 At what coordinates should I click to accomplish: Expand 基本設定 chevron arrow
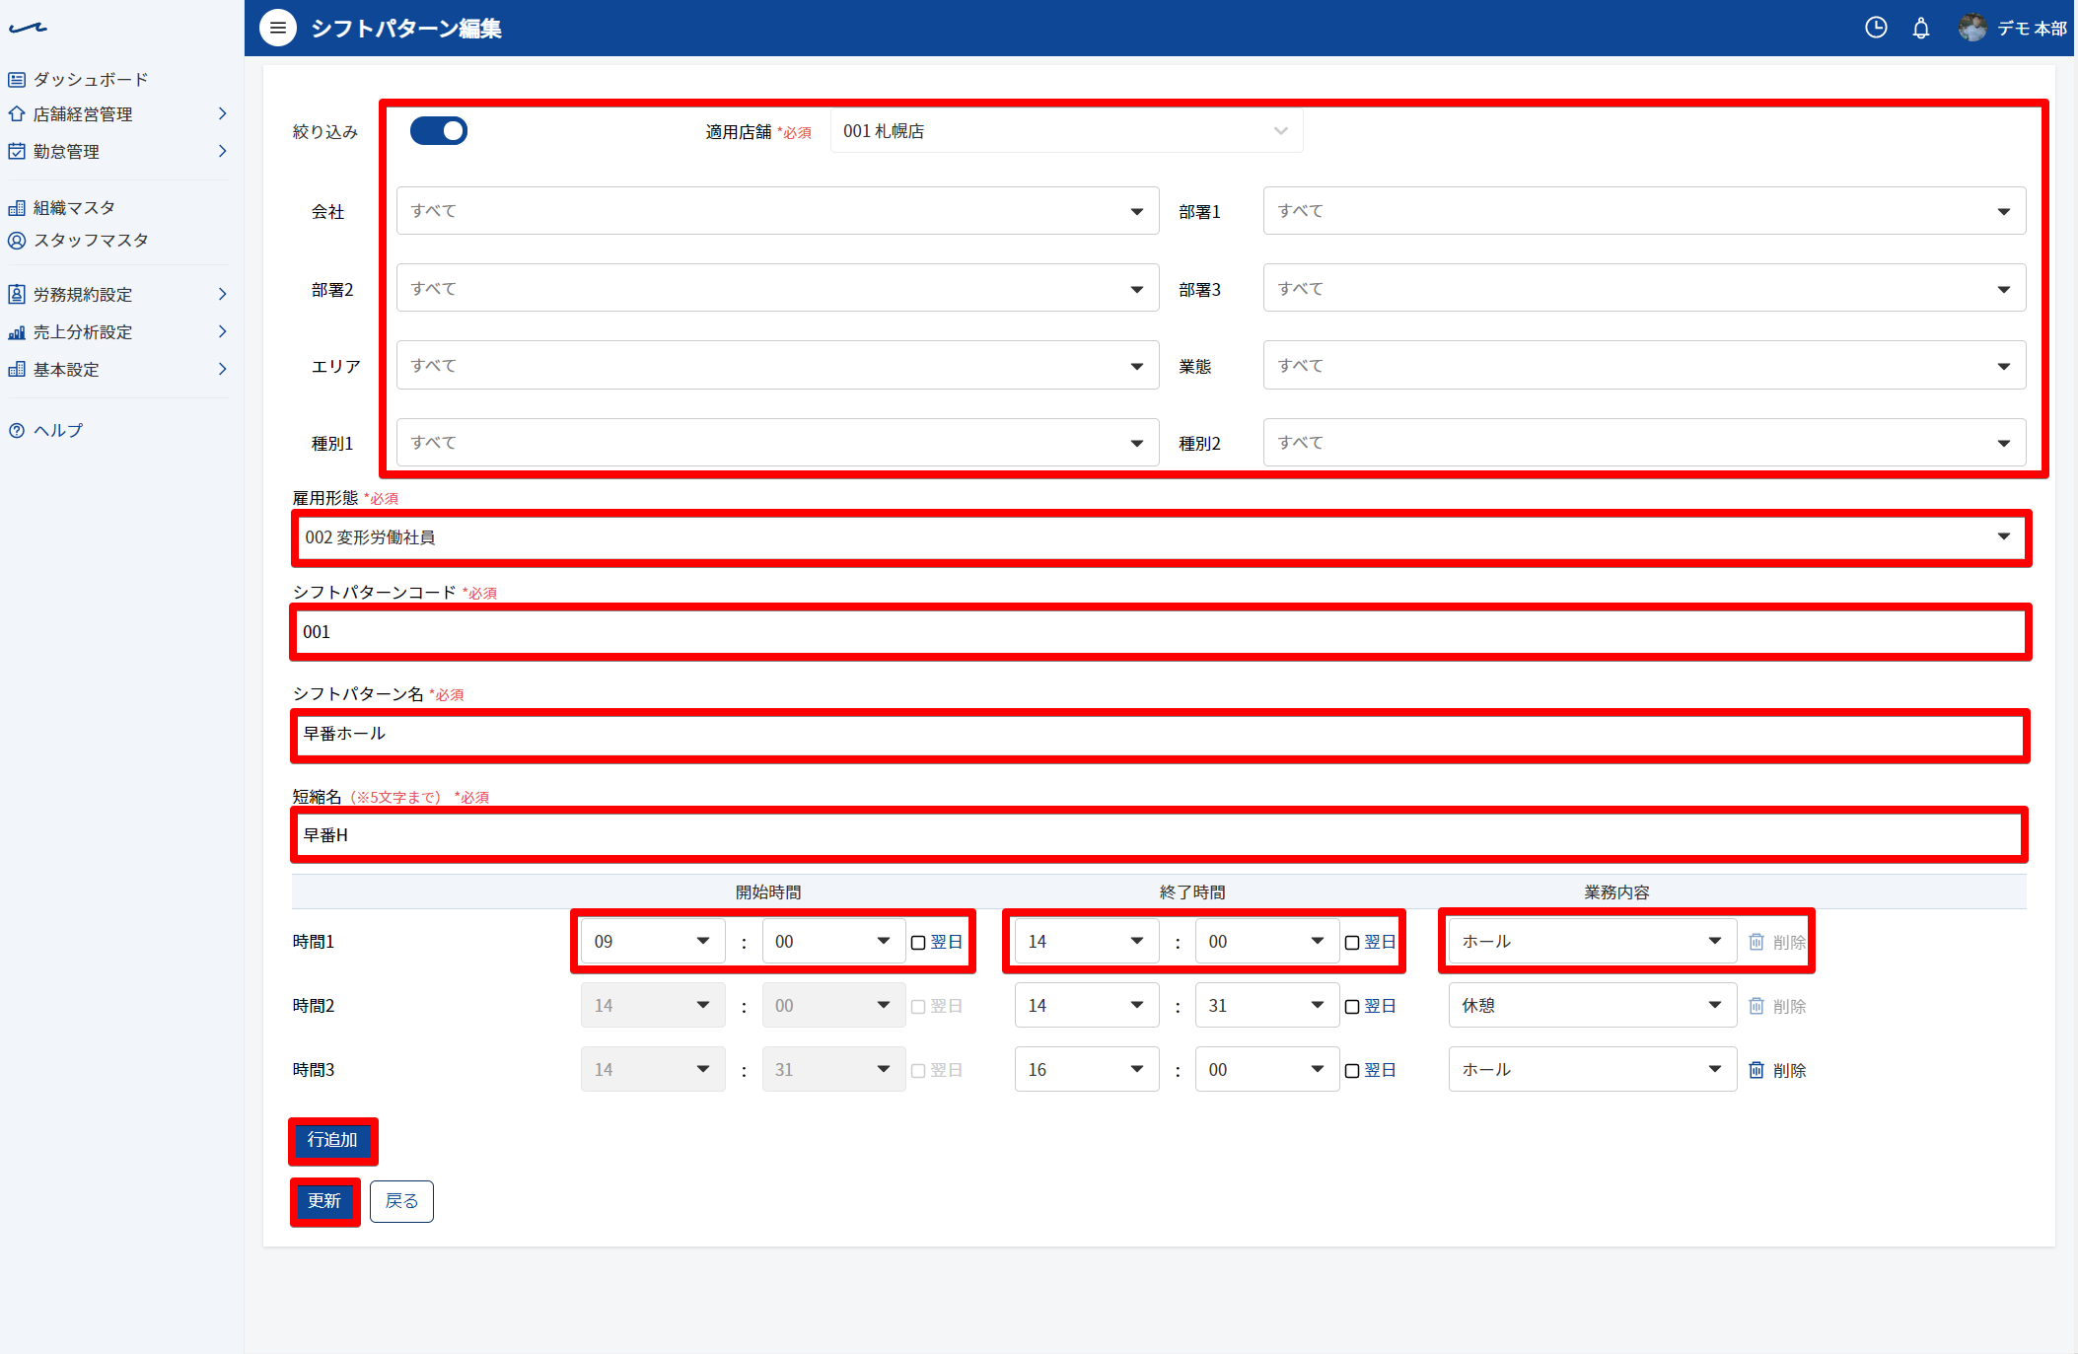[222, 369]
